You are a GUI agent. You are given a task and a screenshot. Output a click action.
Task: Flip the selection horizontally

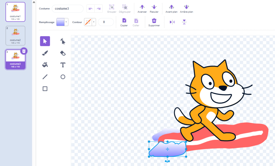tap(172, 22)
